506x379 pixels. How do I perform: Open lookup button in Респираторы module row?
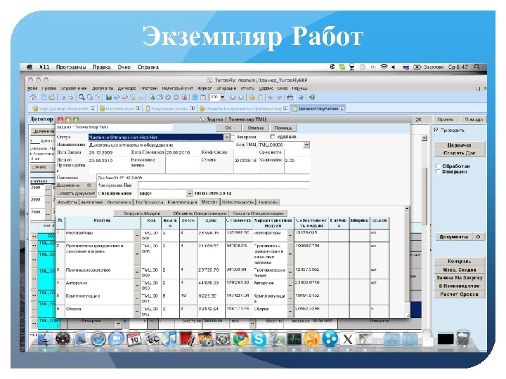coord(137,236)
